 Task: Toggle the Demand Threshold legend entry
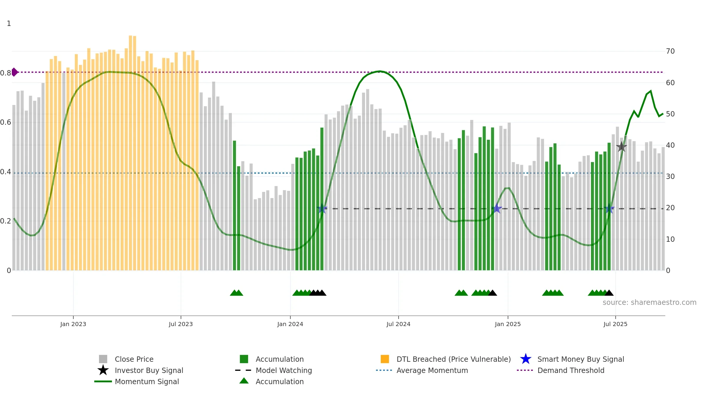point(561,370)
